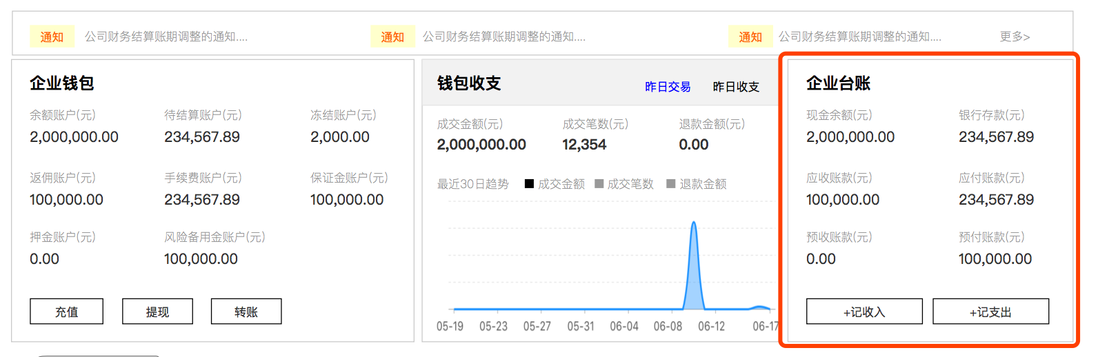Click the middle orange 通知 tag
This screenshot has height=357, width=1098.
coord(392,37)
